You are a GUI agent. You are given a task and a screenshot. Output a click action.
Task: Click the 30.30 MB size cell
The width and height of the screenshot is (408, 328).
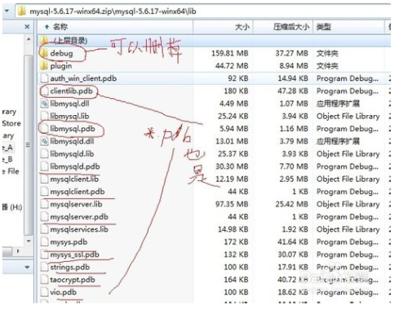[232, 166]
